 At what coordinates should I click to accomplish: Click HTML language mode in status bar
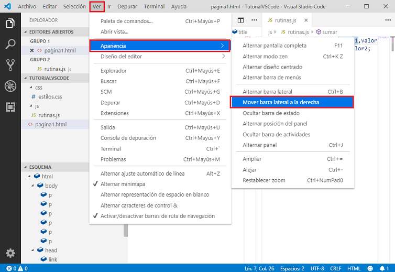[354, 268]
